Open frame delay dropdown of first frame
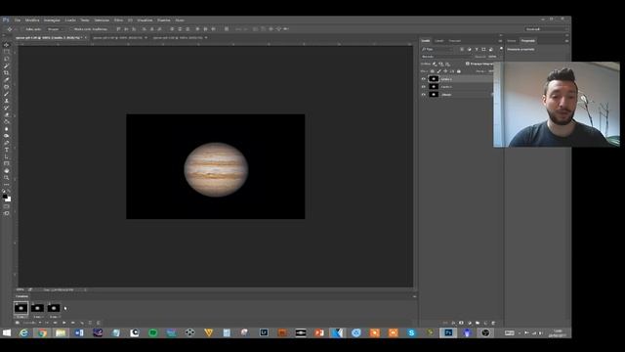 [x=21, y=317]
